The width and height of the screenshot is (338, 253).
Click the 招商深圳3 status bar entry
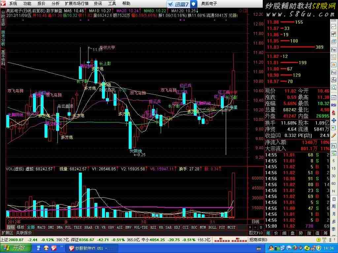pyautogui.click(x=258, y=240)
